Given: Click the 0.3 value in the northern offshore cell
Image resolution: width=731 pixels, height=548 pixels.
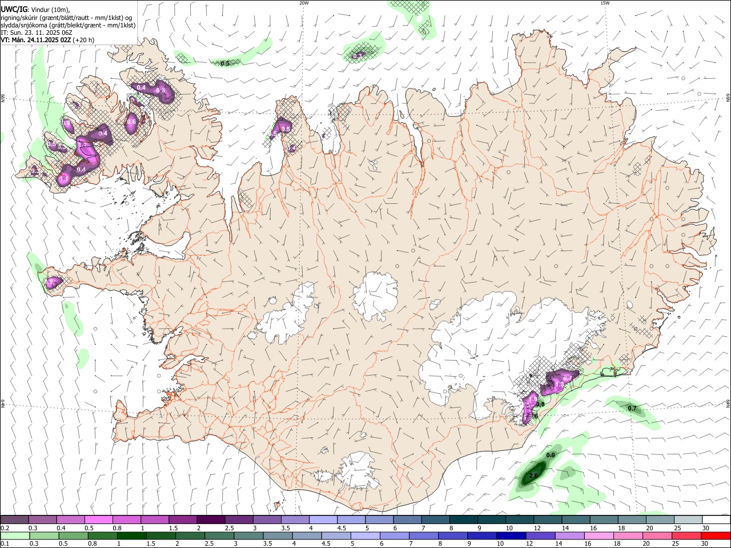Looking at the screenshot, I should tap(358, 56).
